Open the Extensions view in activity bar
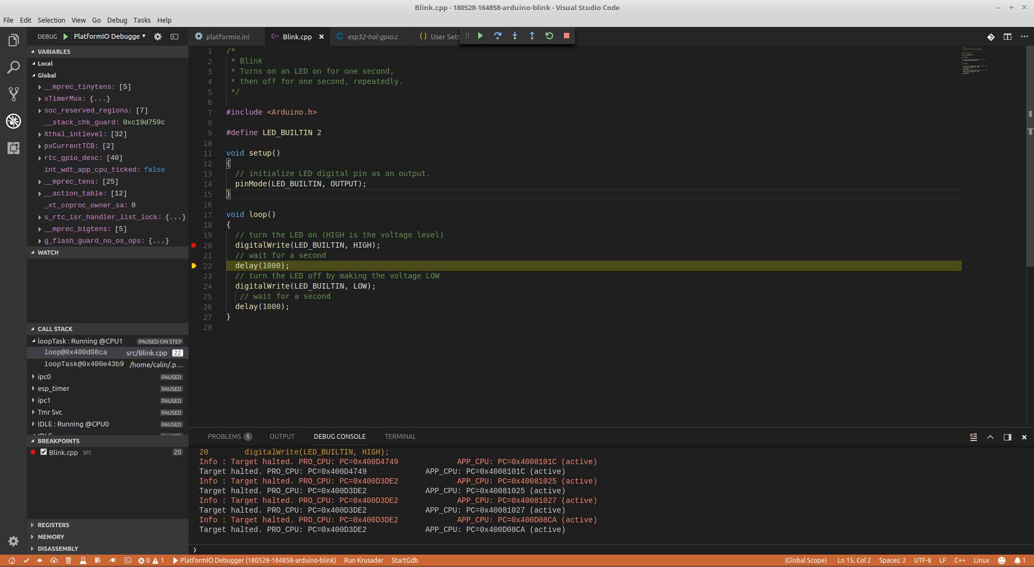 pyautogui.click(x=13, y=148)
